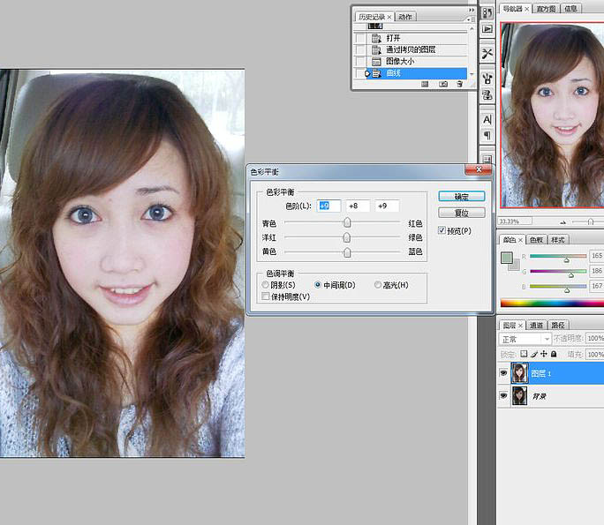This screenshot has height=525, width=604.
Task: Select the 阴影(S) shadows radio button
Action: 266,285
